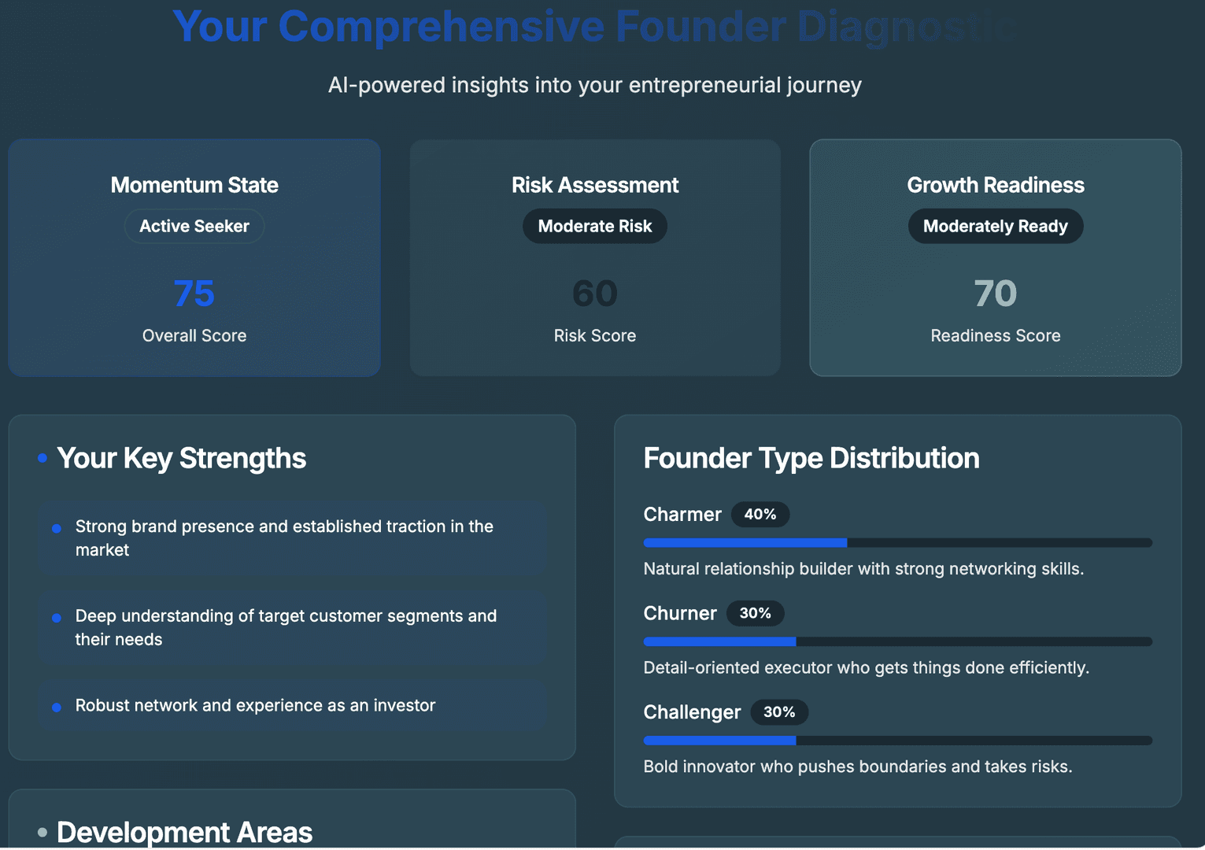Click the Churner progress bar
Screen dimensions: 1205x850
point(897,642)
